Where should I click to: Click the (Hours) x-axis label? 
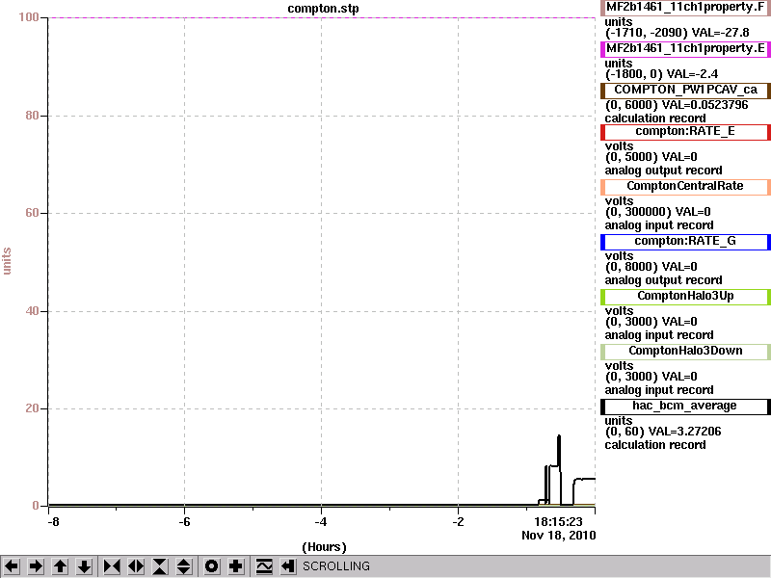click(324, 547)
